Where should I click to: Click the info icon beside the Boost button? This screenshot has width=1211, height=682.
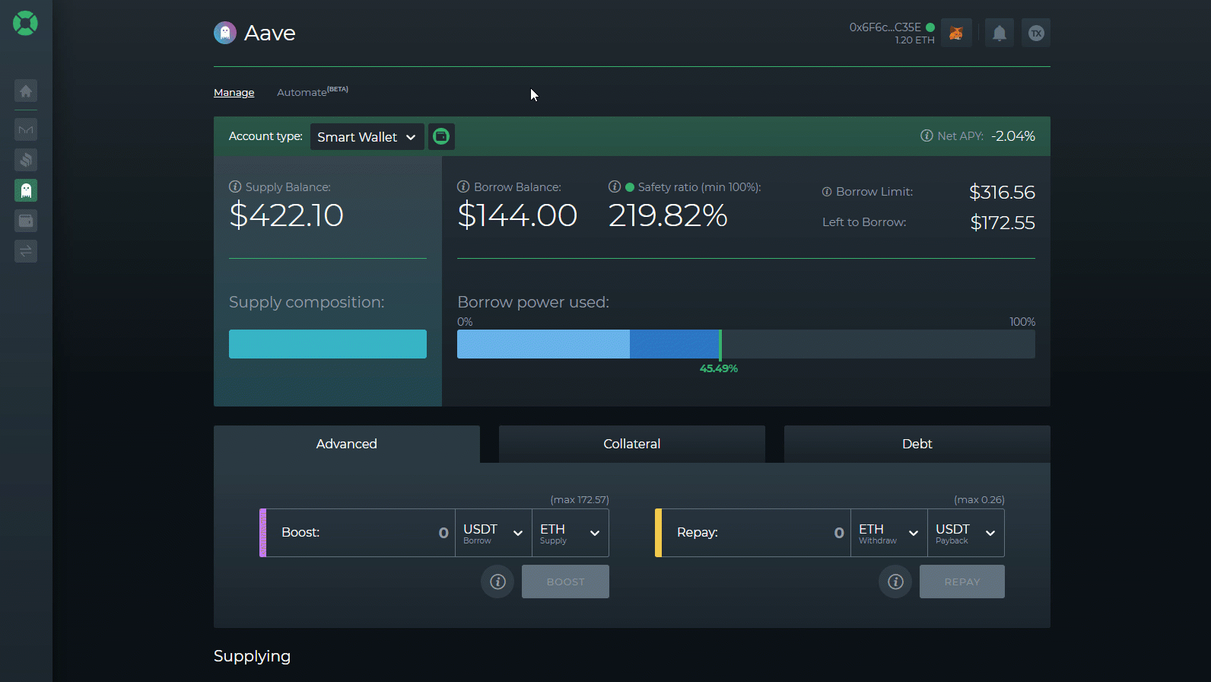[x=497, y=582]
